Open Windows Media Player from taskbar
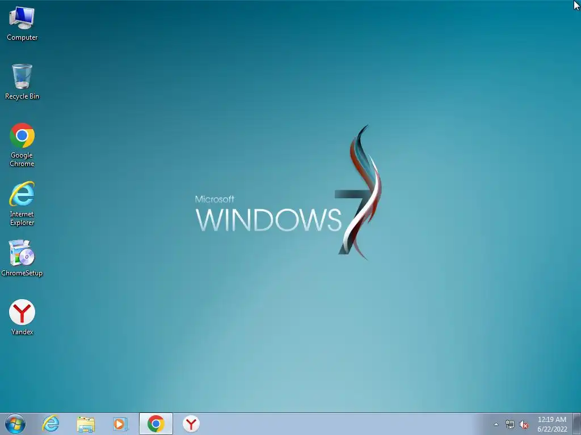581x435 pixels. pyautogui.click(x=120, y=424)
